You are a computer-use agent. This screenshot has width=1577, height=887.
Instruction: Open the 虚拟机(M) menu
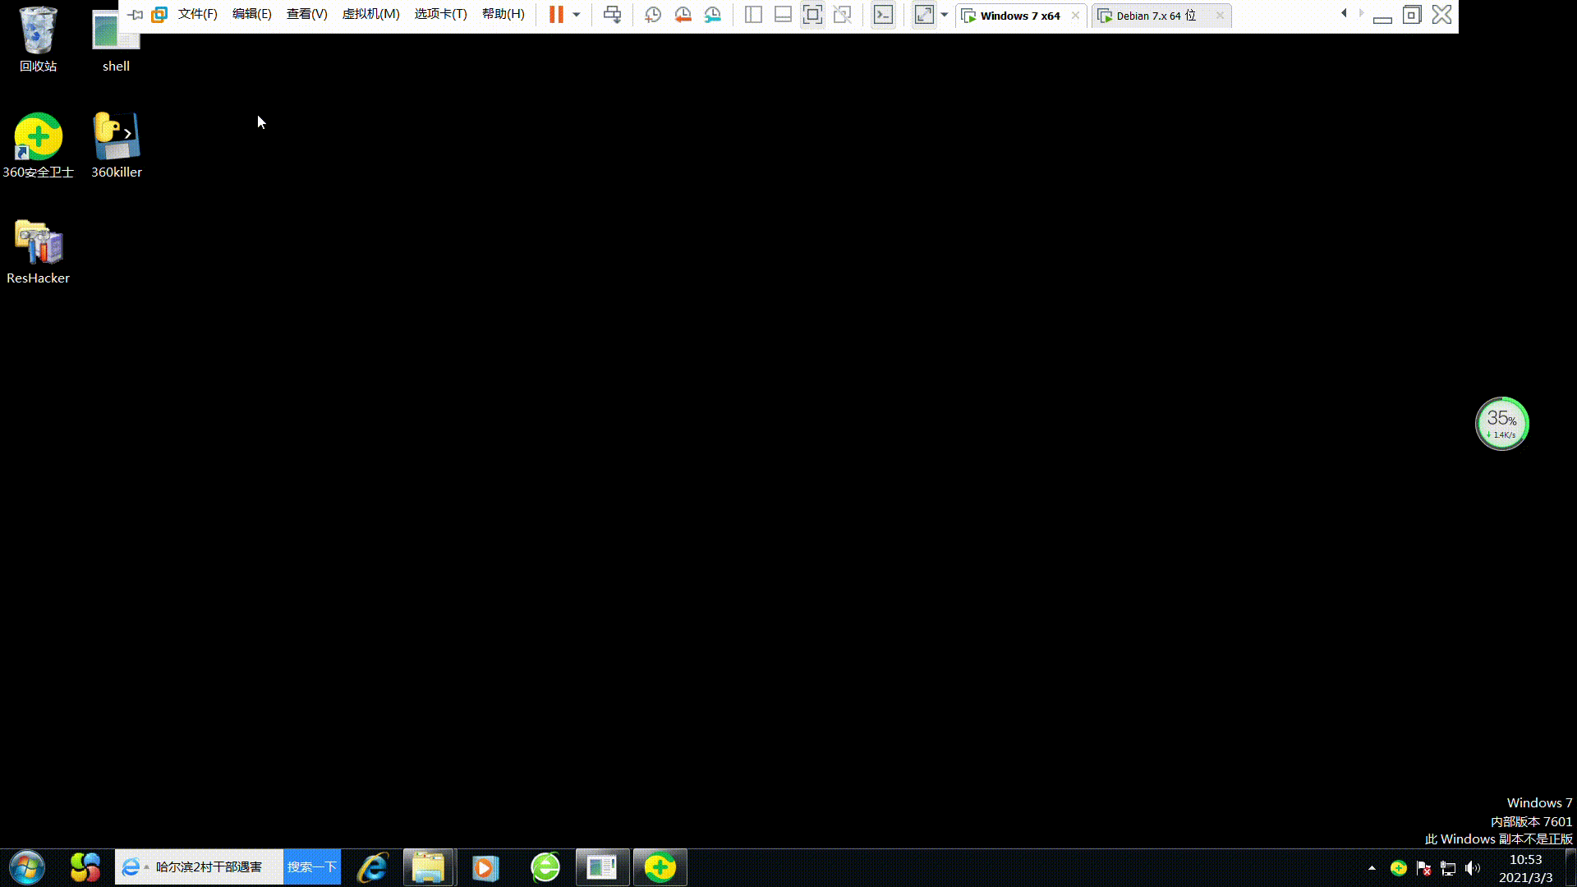(x=370, y=14)
